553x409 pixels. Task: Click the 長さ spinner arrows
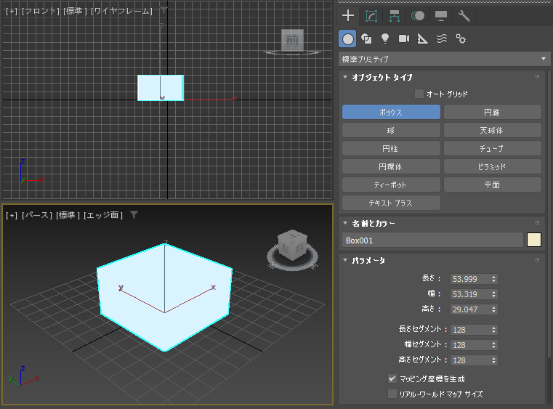click(493, 279)
